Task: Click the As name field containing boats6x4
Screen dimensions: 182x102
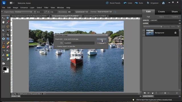Action: pyautogui.click(x=79, y=43)
